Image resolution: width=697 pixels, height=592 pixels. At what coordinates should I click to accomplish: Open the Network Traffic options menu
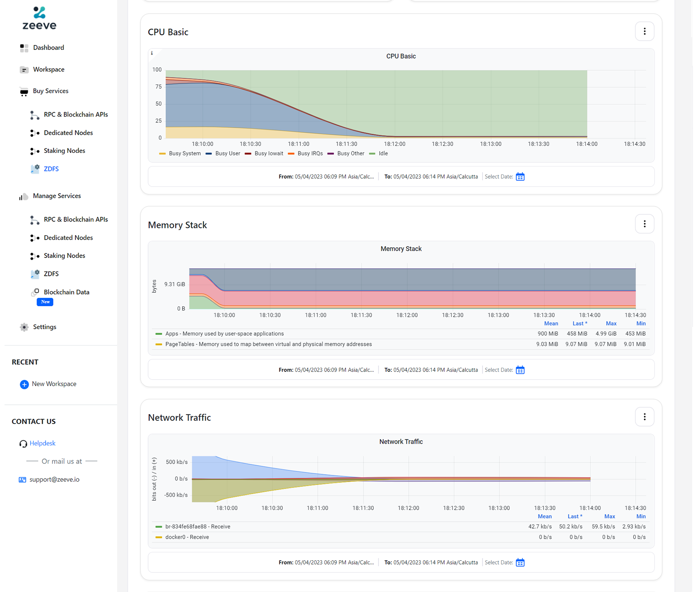tap(644, 416)
